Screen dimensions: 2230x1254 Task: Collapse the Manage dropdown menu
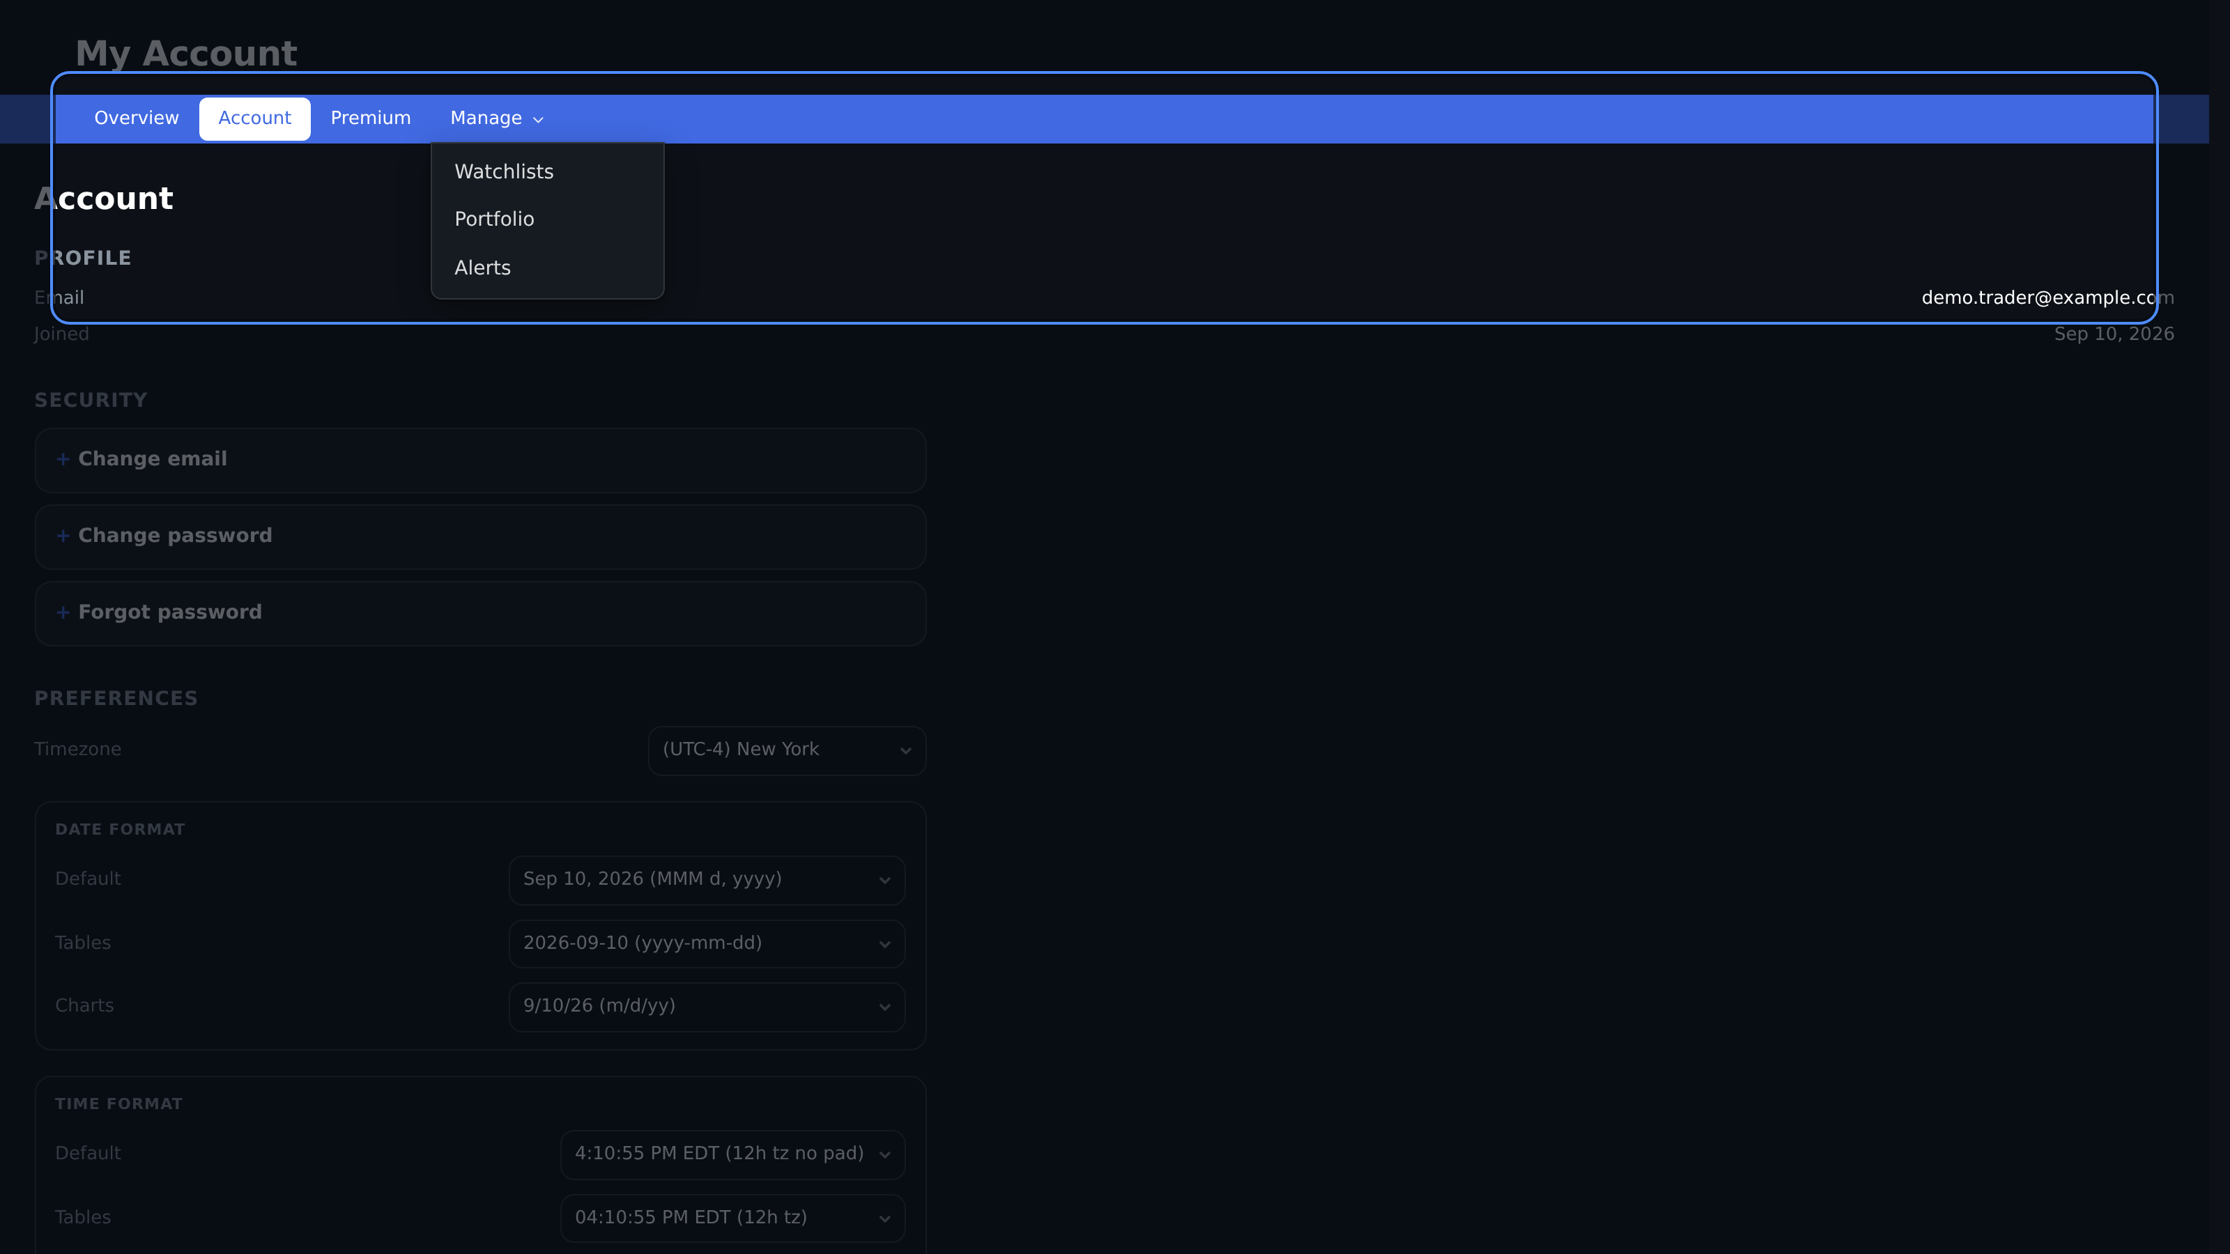[497, 118]
